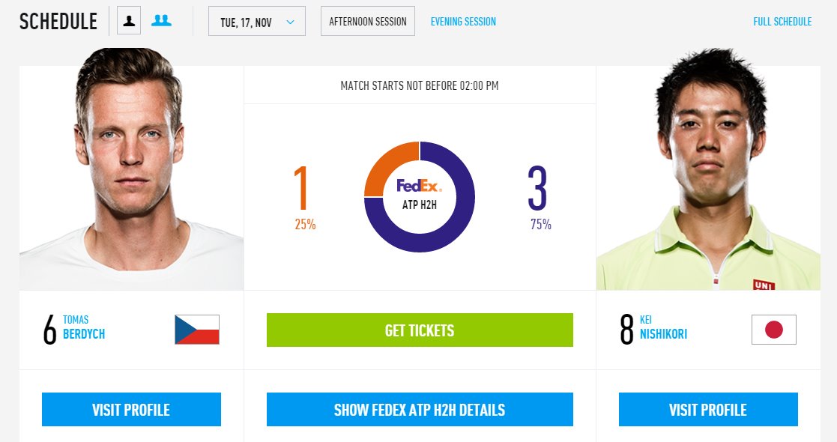The width and height of the screenshot is (837, 442).
Task: Expand date selector chevron arrow
Action: click(291, 22)
